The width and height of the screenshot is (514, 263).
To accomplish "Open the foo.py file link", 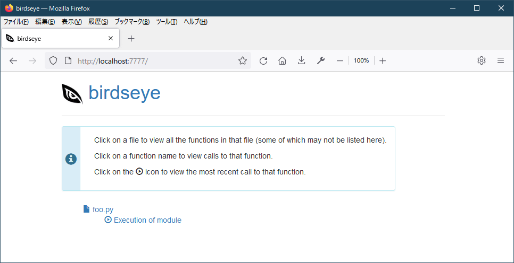I will click(103, 209).
